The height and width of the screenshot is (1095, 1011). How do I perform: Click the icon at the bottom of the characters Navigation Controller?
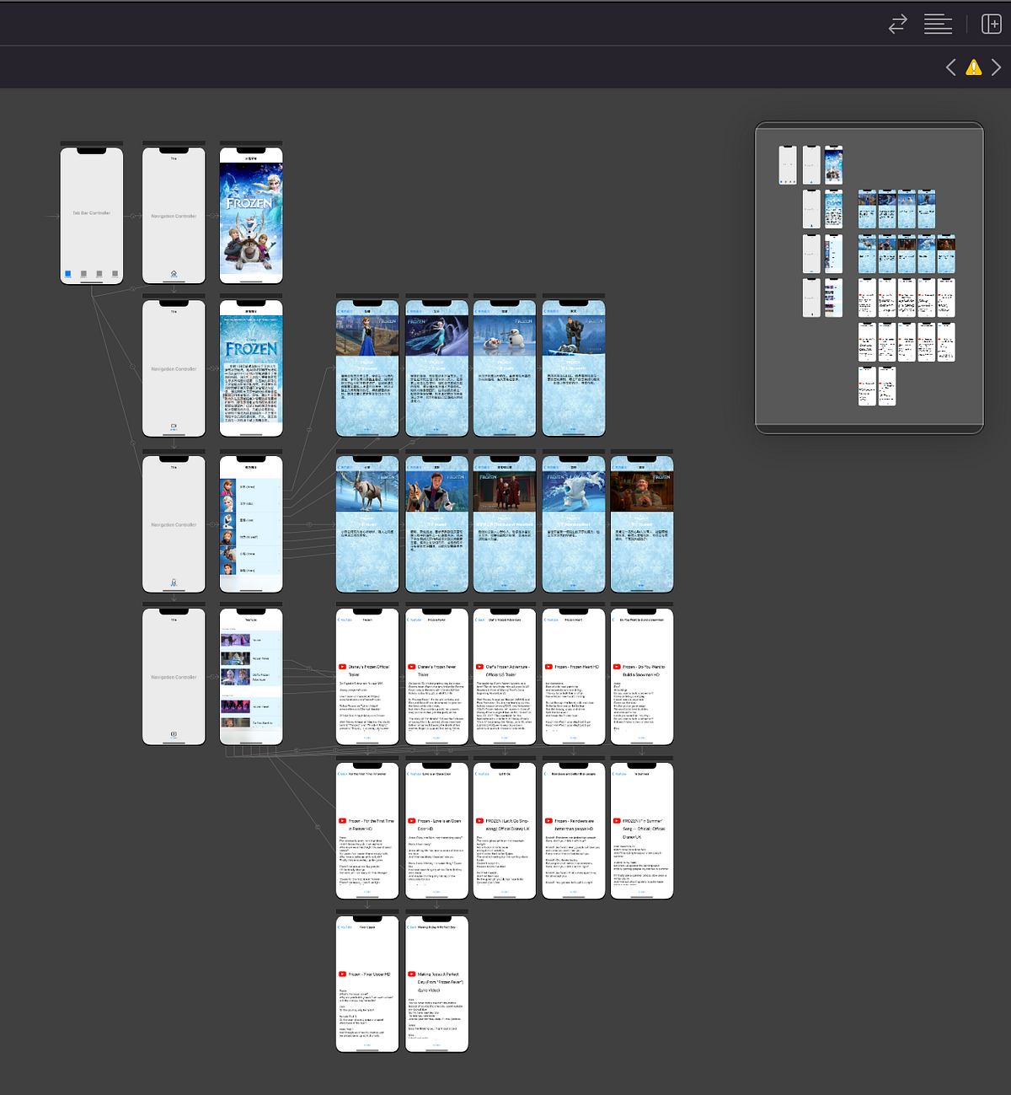174,582
